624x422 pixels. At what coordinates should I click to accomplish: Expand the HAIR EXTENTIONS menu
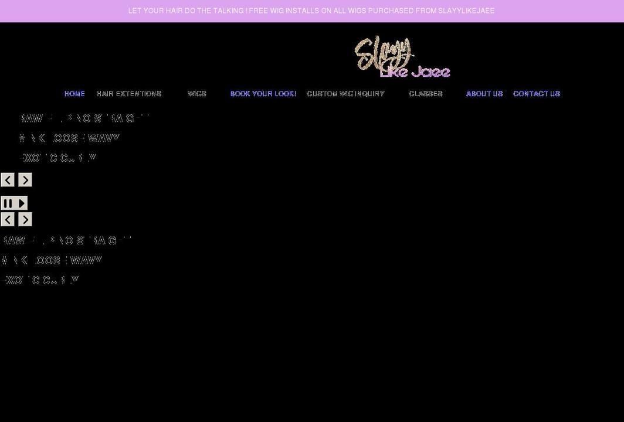(x=129, y=93)
